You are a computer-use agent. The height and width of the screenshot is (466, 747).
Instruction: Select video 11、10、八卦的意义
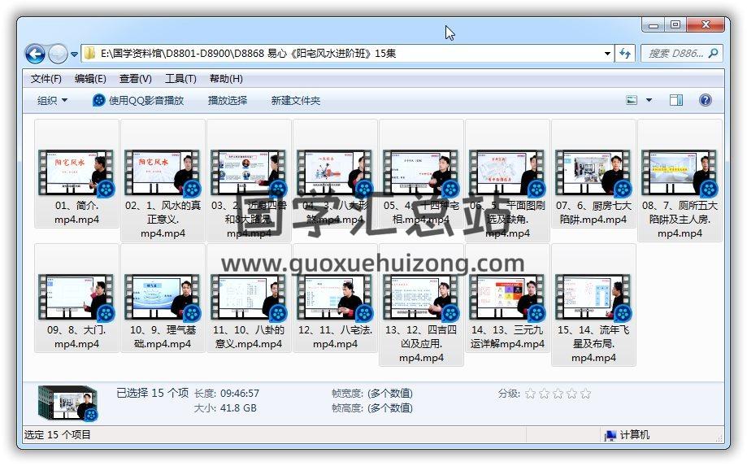(x=249, y=298)
